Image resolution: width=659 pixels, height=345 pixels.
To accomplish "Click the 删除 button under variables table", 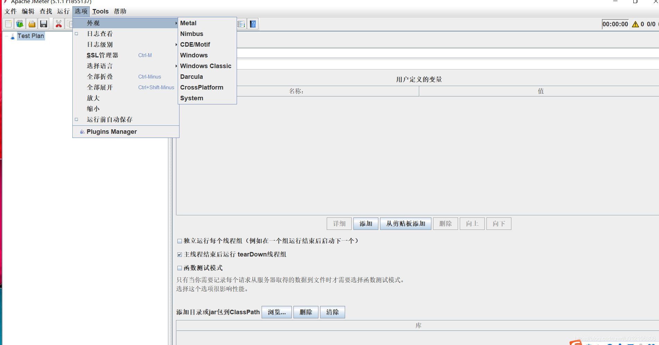I will click(x=446, y=224).
